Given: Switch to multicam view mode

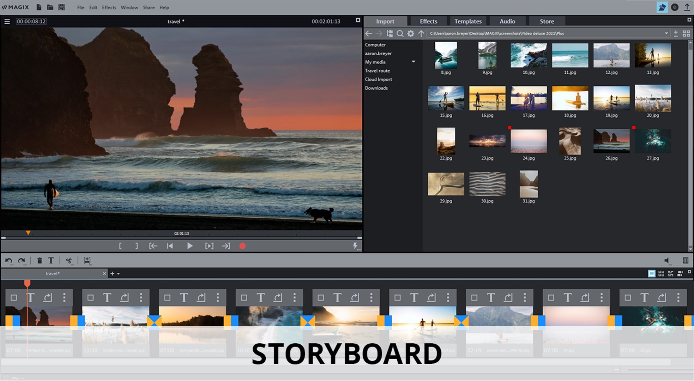Looking at the screenshot, I should click(x=680, y=273).
